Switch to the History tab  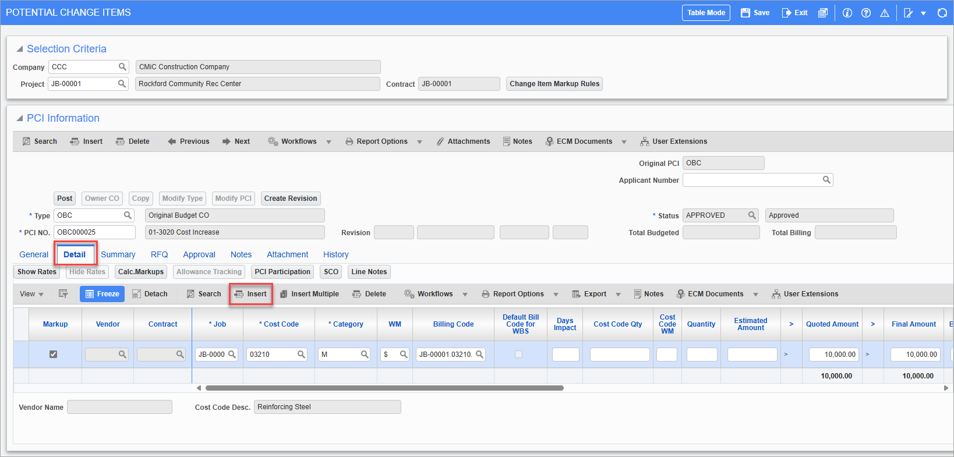tap(336, 254)
